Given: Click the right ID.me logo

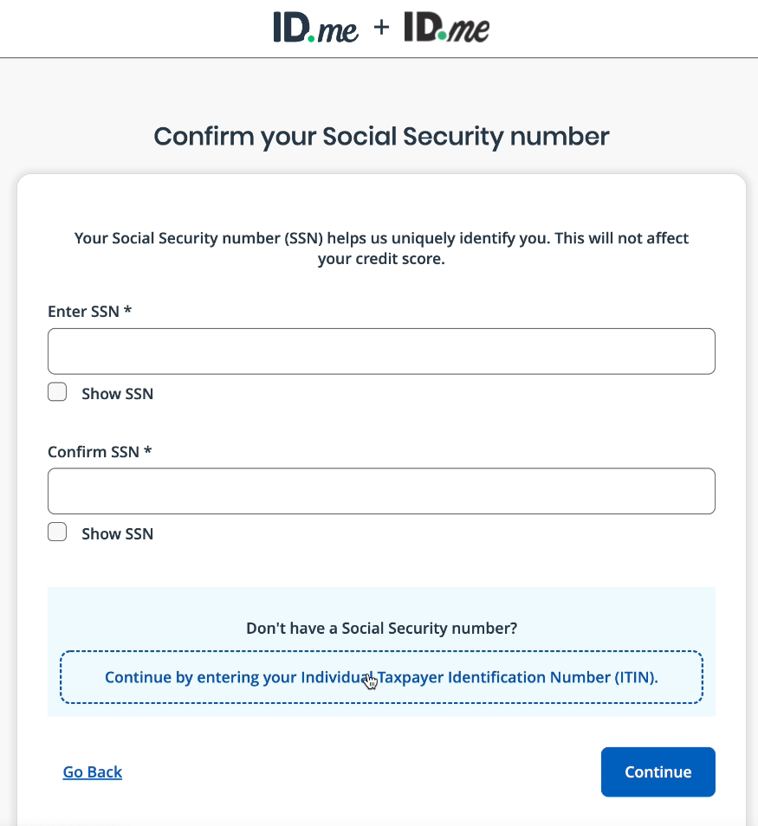Looking at the screenshot, I should 446,29.
